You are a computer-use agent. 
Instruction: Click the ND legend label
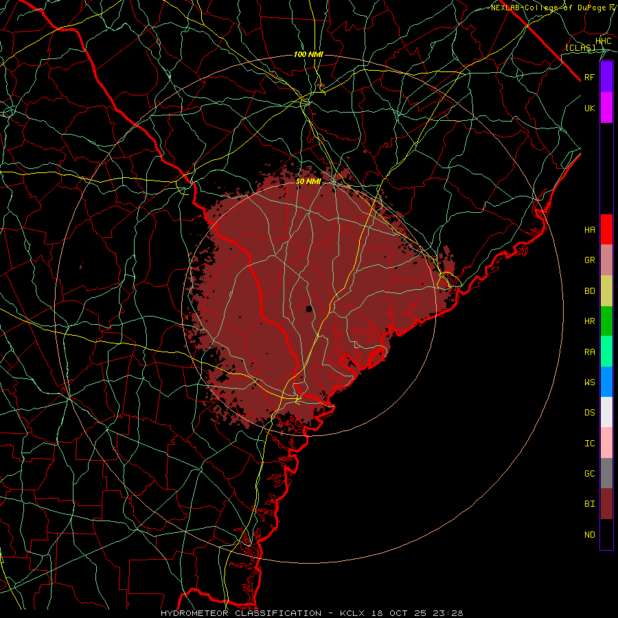click(x=589, y=535)
